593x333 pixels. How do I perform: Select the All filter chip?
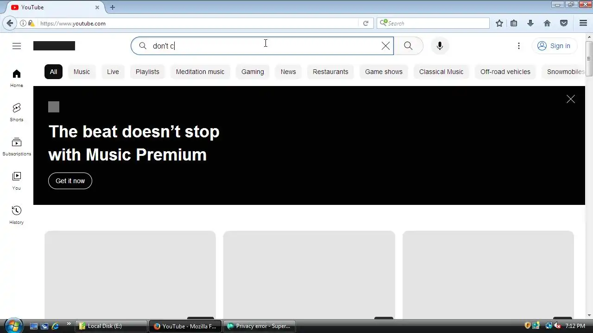coord(54,72)
